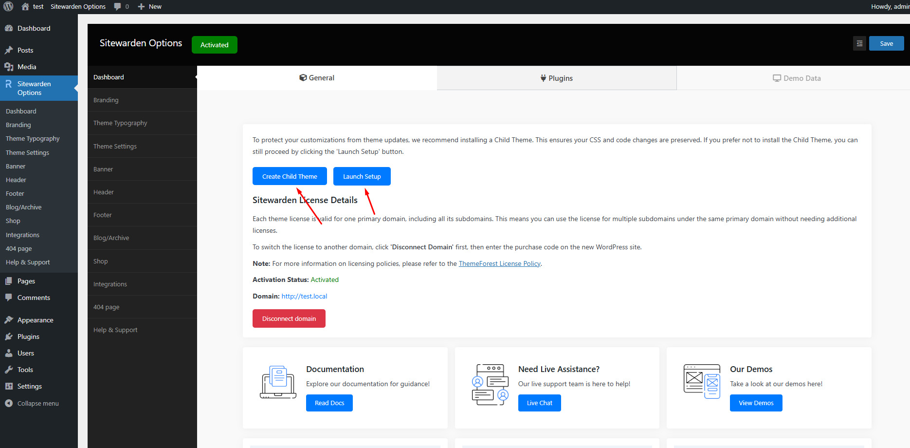This screenshot has width=910, height=448.
Task: Open Blog/Archive in the options panel
Action: (x=142, y=238)
